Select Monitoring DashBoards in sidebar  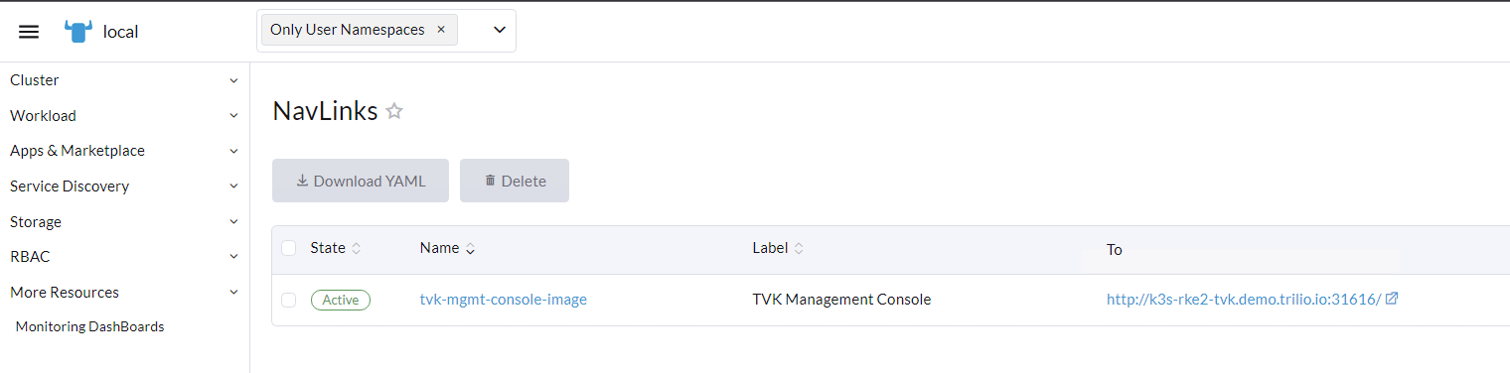coord(90,326)
